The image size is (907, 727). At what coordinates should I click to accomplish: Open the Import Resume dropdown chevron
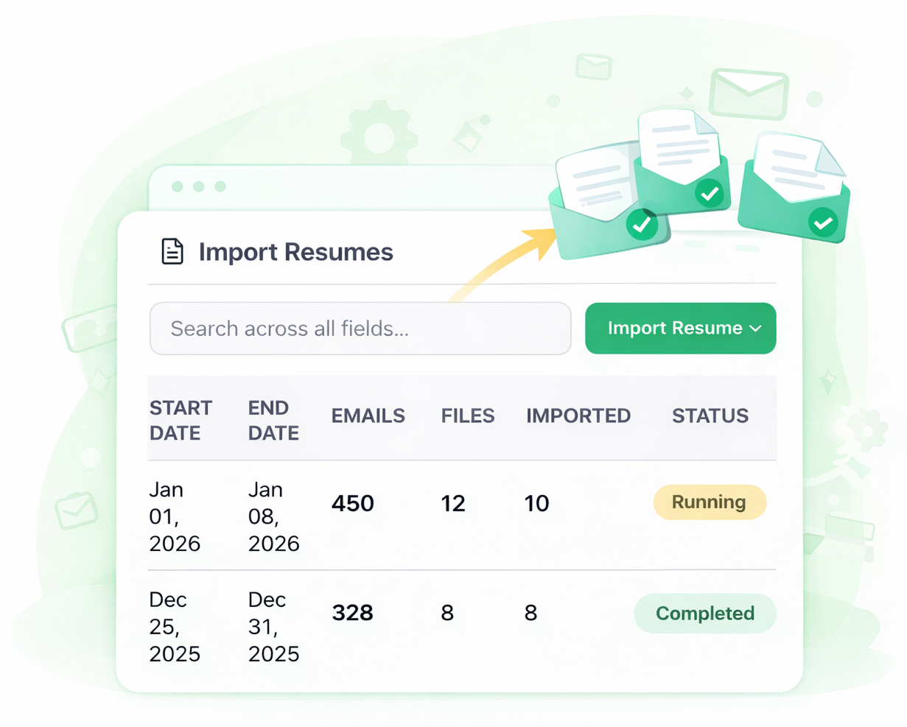click(x=756, y=329)
